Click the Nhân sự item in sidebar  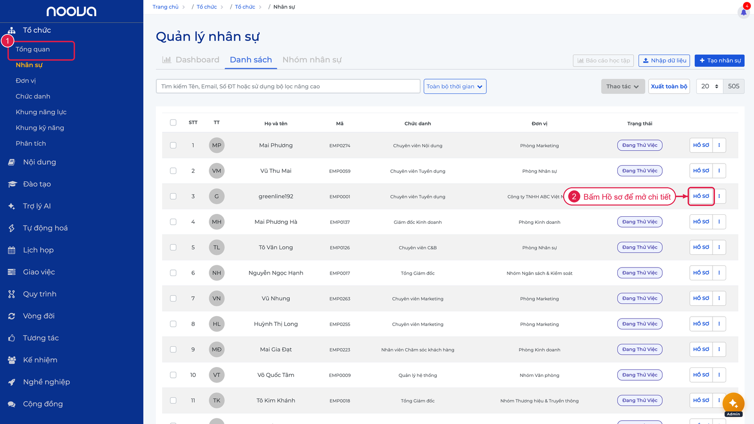pos(29,65)
